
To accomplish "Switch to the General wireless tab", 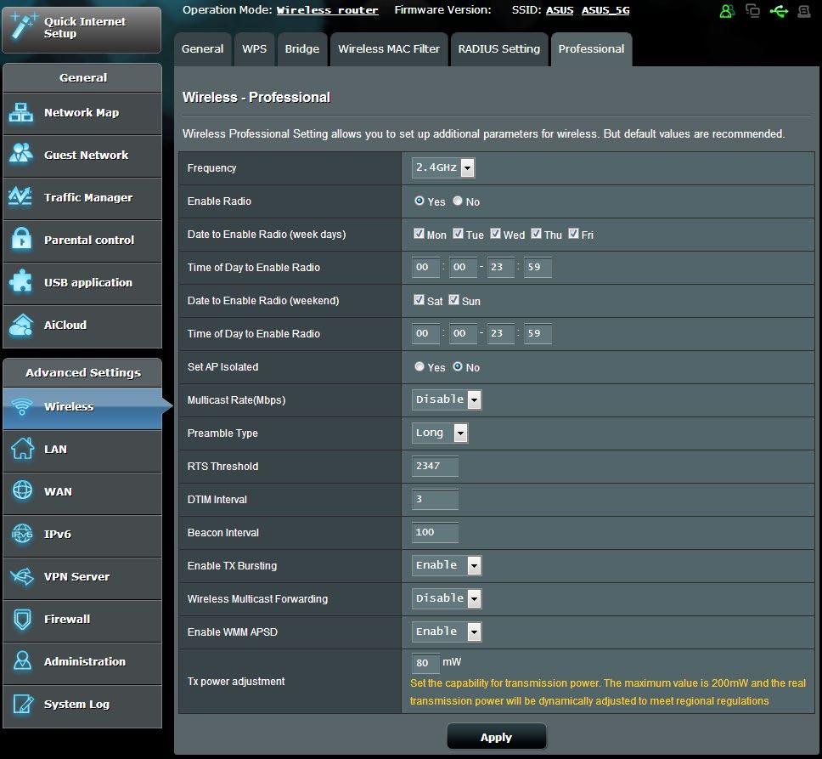I will coord(202,49).
